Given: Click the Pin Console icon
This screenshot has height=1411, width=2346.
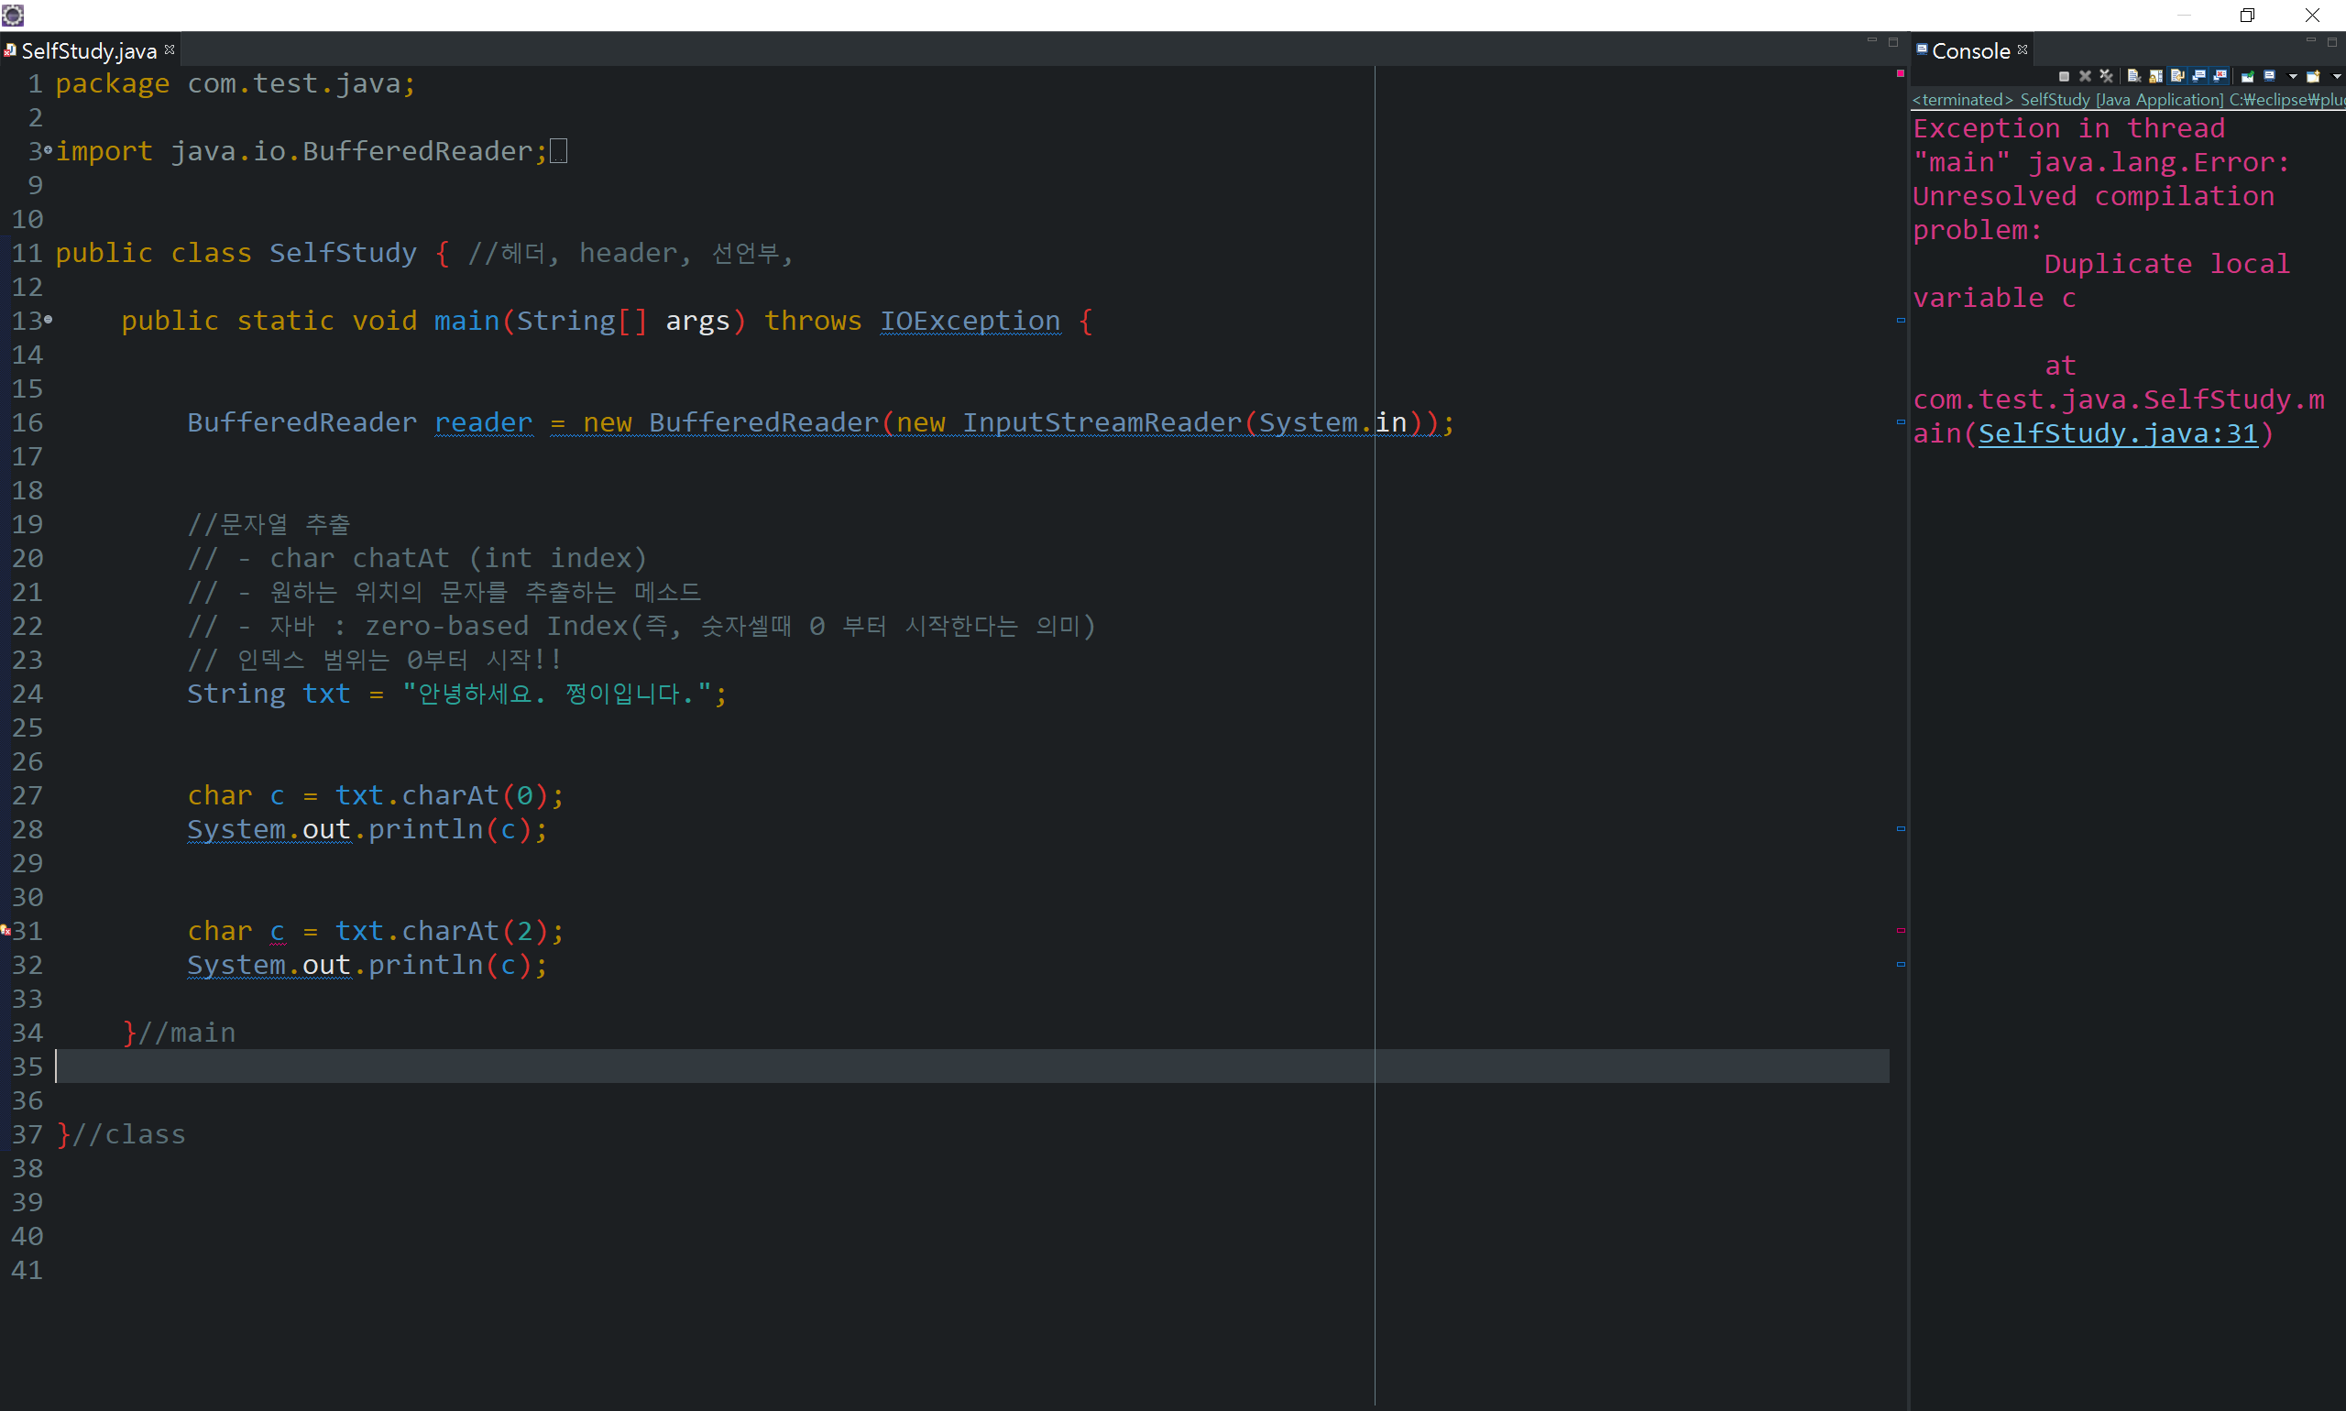Looking at the screenshot, I should (x=2247, y=77).
